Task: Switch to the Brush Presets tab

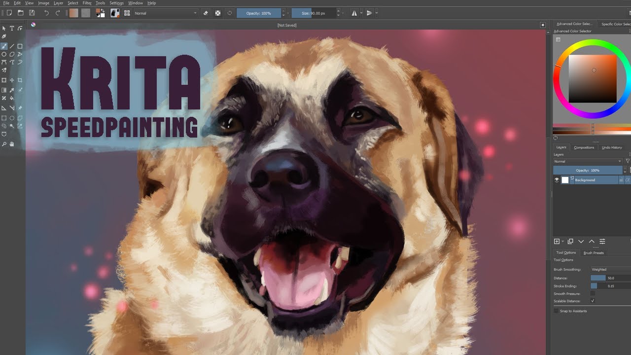Action: (x=594, y=252)
